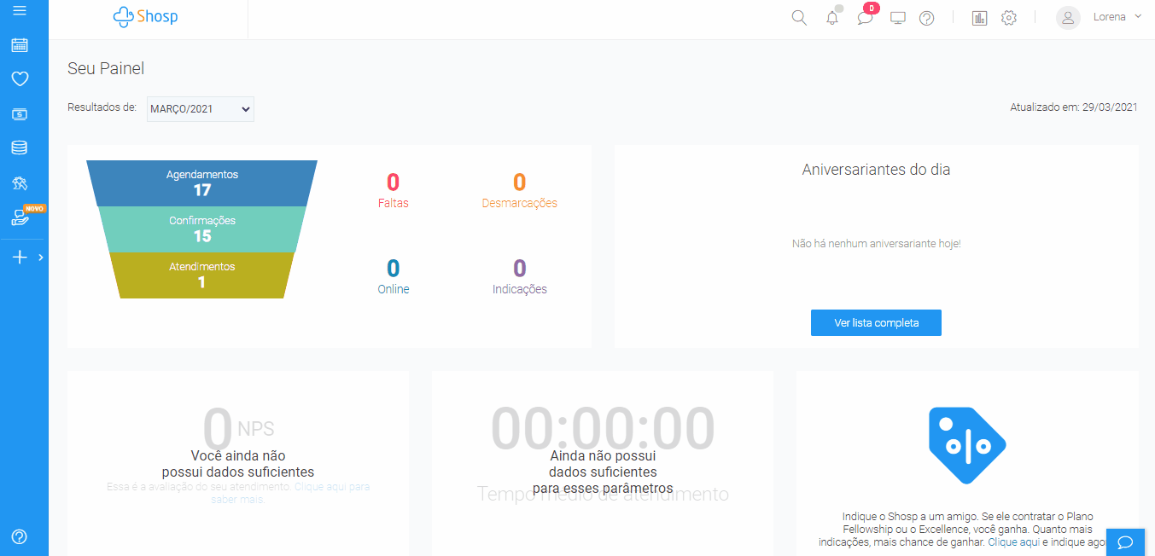
Task: Open the beach umbrella sidebar icon
Action: tap(20, 182)
